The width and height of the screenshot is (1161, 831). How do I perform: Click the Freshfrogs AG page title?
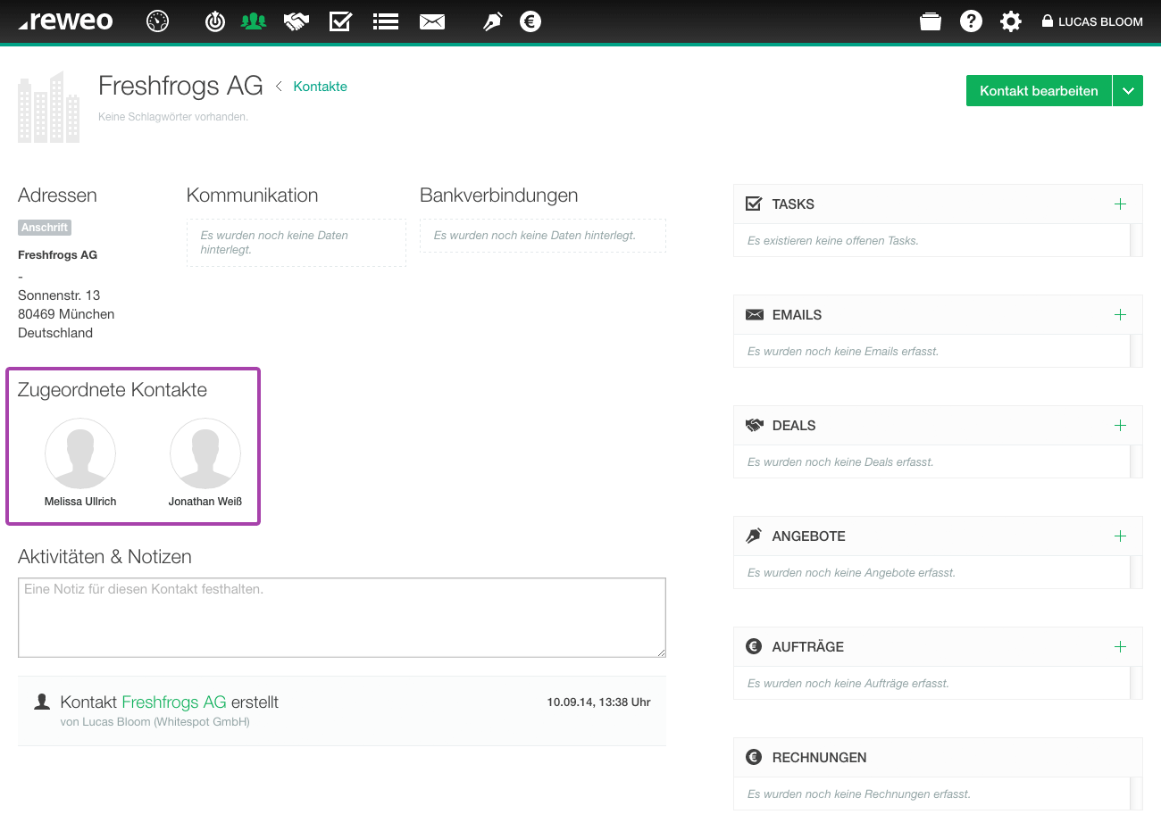click(180, 86)
